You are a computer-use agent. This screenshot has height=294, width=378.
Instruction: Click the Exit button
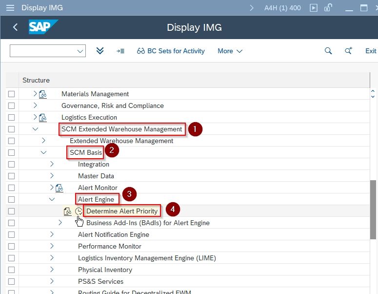(x=371, y=51)
